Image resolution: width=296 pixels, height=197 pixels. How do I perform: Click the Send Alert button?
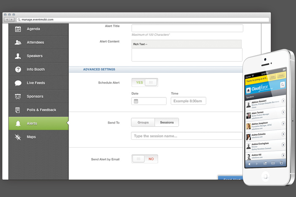coord(230,178)
